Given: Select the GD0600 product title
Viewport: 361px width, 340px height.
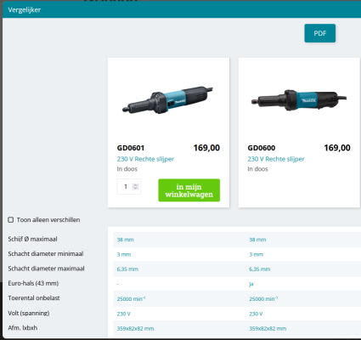Looking at the screenshot, I should point(261,148).
